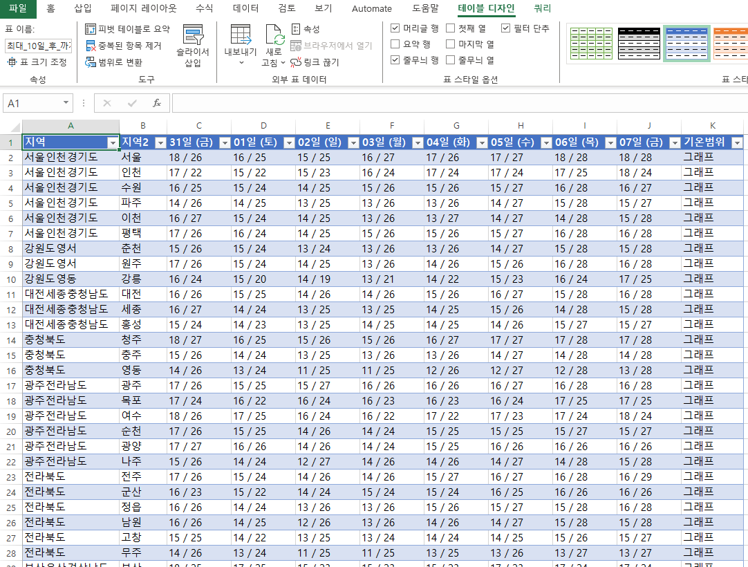Switch to the 삽입 (Insert) tab
The image size is (748, 567).
83,8
